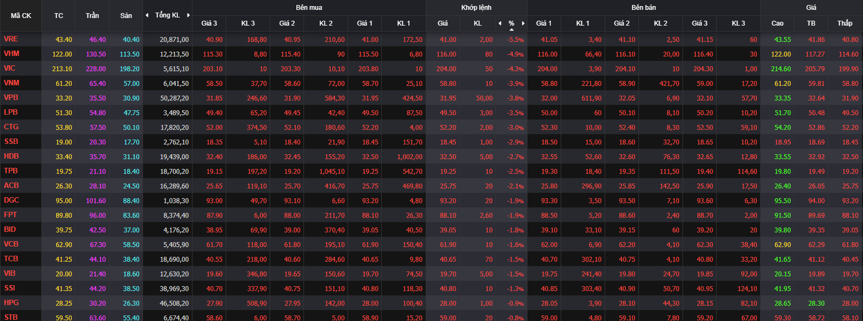The width and height of the screenshot is (863, 321).
Task: Click the Sàn column header
Action: (126, 15)
